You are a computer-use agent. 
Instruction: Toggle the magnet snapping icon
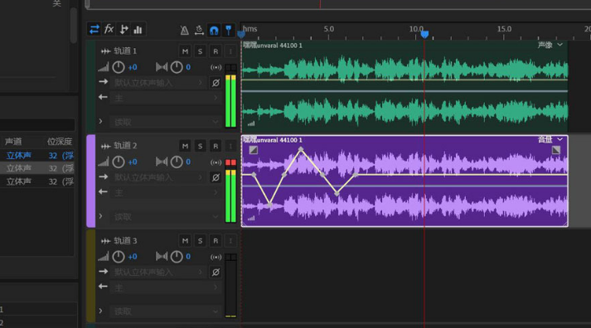[x=214, y=30]
